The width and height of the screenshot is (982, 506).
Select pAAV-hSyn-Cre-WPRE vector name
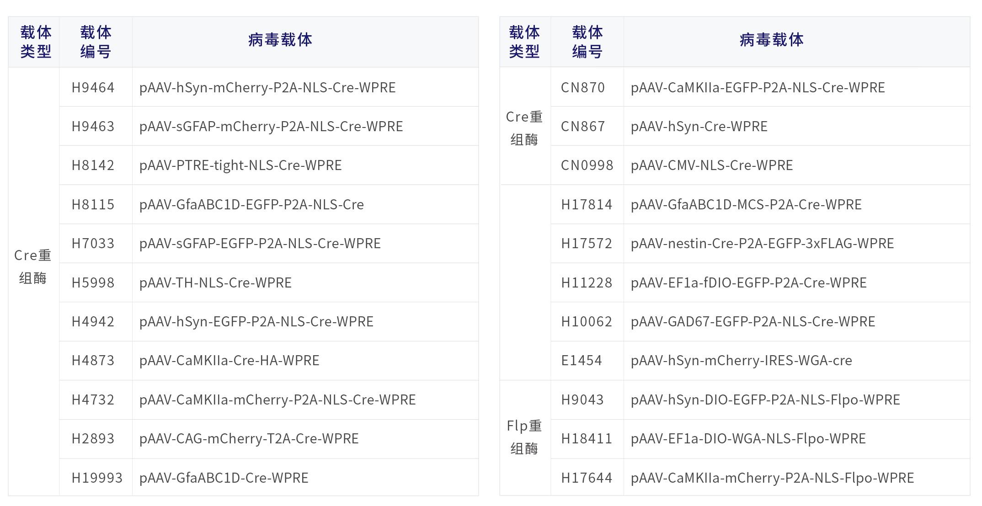(699, 126)
